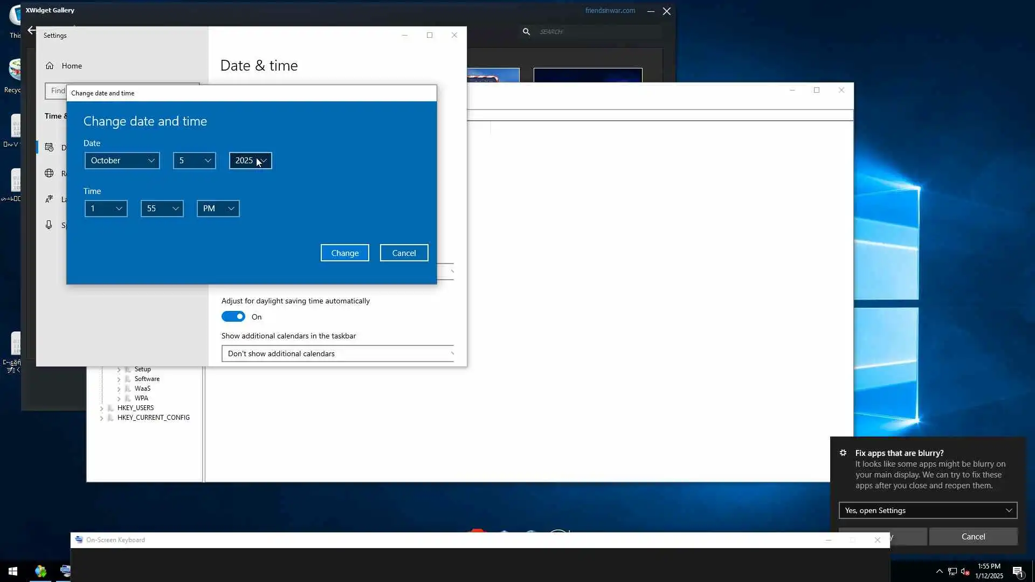Screen dimensions: 1035x582
Task: Click the Language sidebar icon
Action: pyautogui.click(x=49, y=199)
